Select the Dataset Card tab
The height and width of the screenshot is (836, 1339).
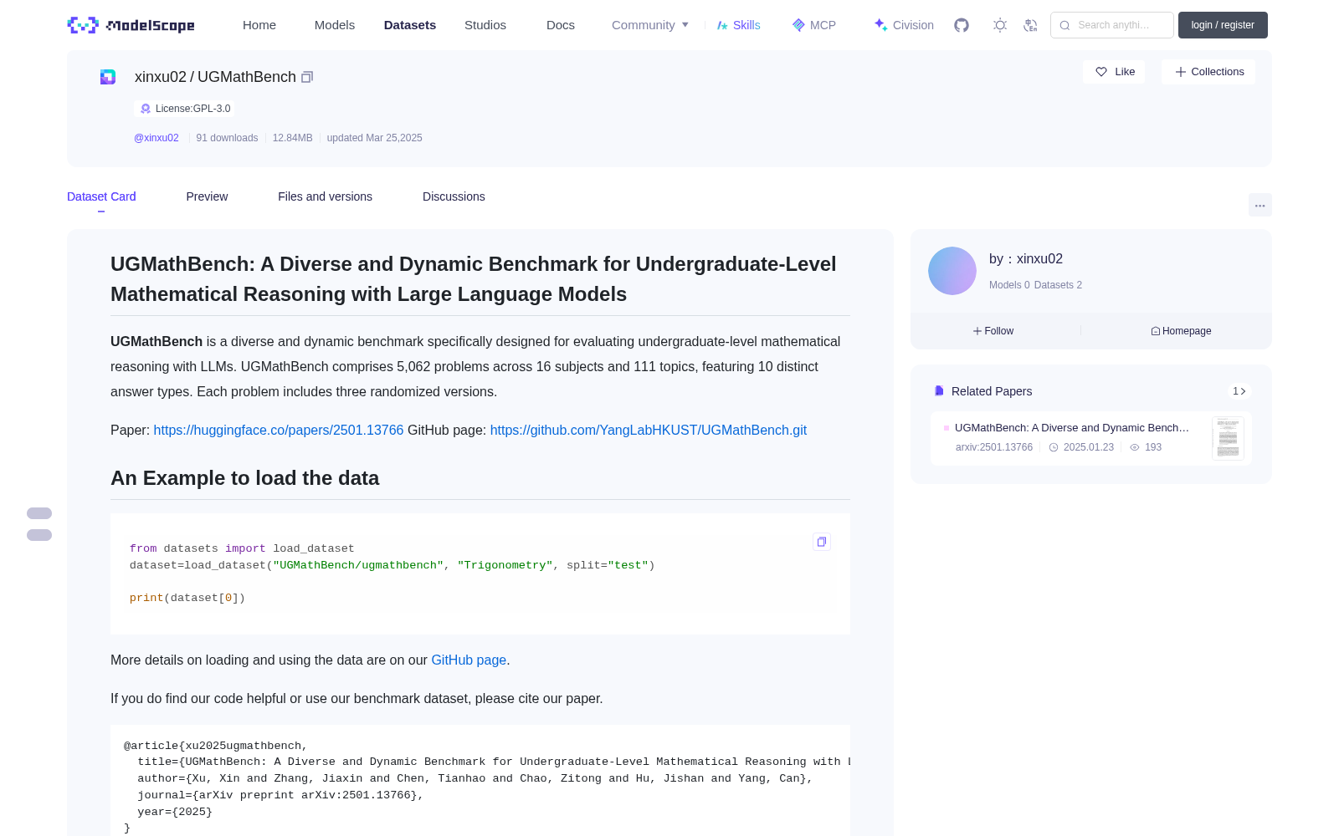[101, 196]
